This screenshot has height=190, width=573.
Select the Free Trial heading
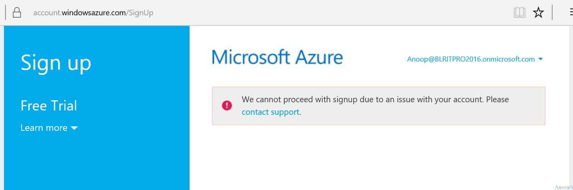click(x=49, y=106)
